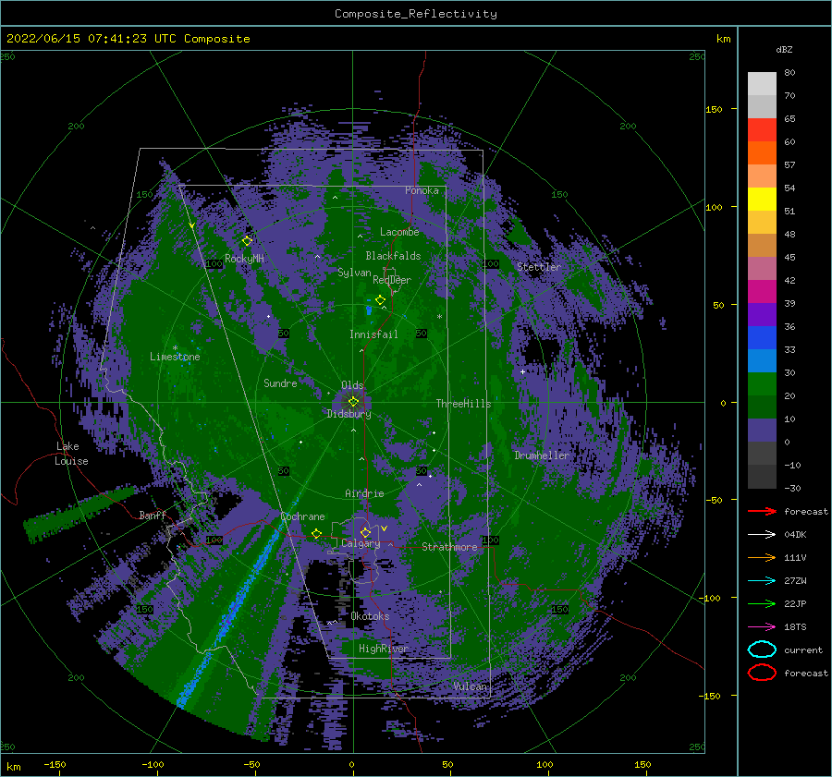Click the light gray top swatch beside 80

(x=762, y=84)
